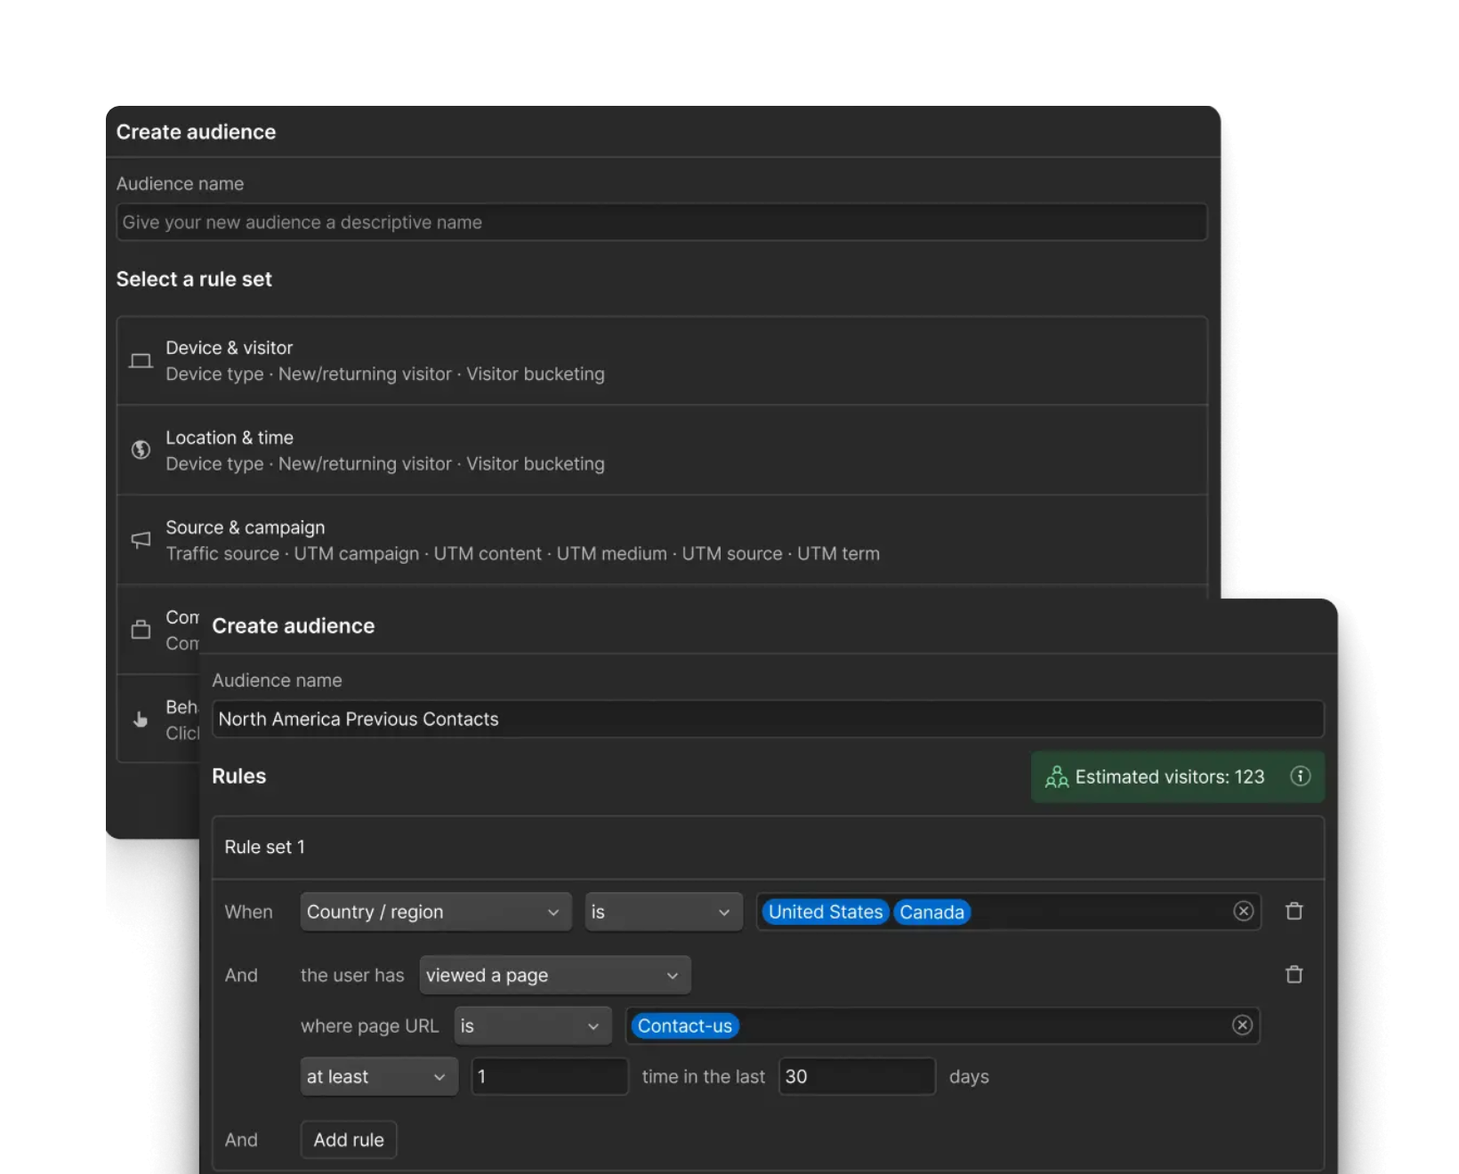Image resolution: width=1459 pixels, height=1174 pixels.
Task: Click the briefcase icon in rule set list
Action: click(x=141, y=630)
